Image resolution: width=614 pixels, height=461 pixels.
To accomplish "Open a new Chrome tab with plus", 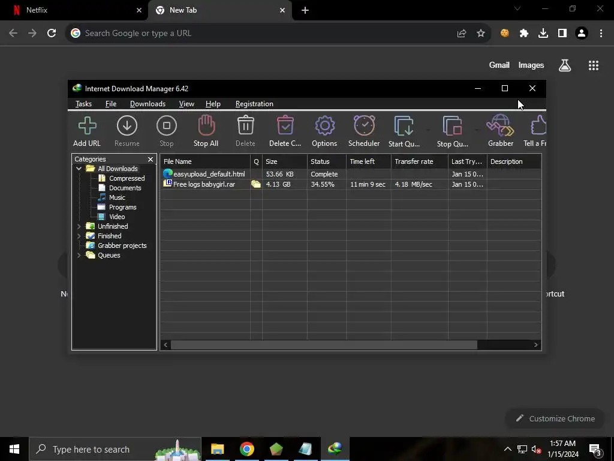I will (305, 10).
